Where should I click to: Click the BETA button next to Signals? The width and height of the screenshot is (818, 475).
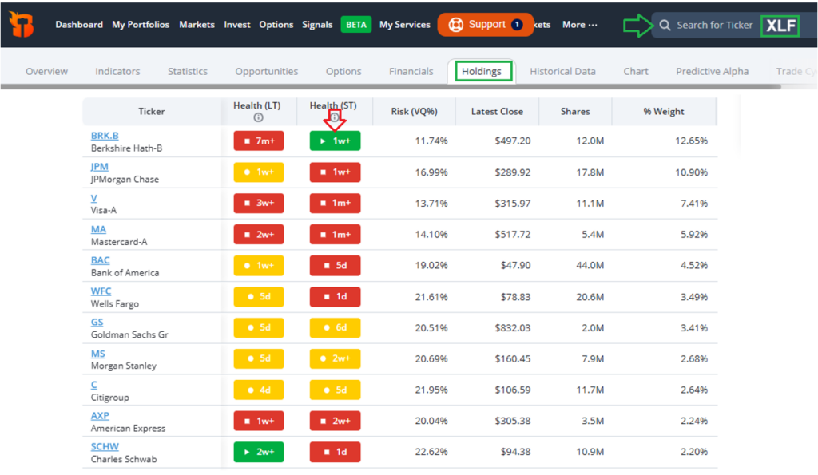[356, 25]
